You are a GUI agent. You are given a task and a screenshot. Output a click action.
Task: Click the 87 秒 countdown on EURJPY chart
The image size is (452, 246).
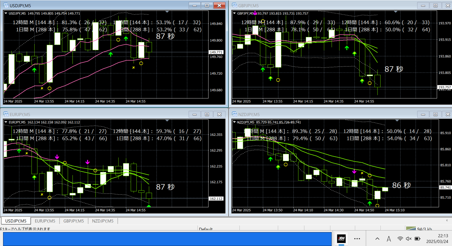pyautogui.click(x=165, y=187)
